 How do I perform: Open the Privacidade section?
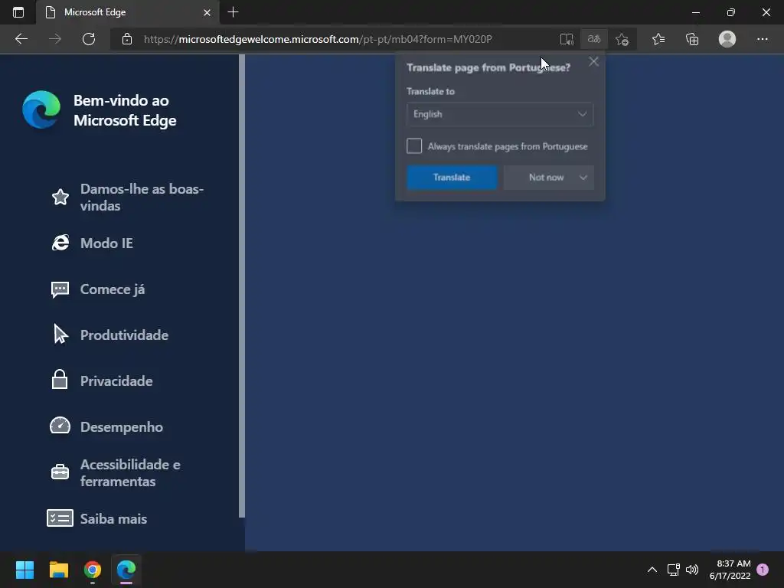click(x=116, y=381)
